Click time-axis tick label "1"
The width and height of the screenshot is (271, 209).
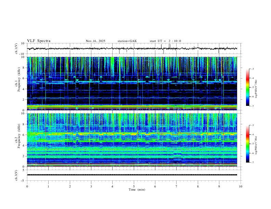click(x=48, y=186)
